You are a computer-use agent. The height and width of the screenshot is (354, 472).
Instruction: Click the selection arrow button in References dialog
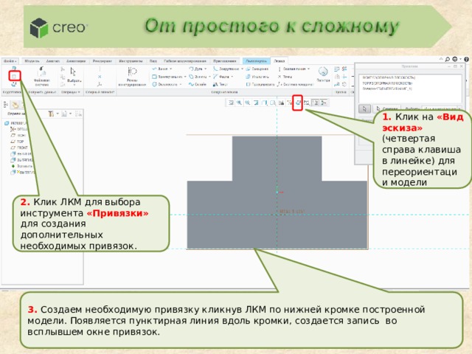(x=364, y=108)
